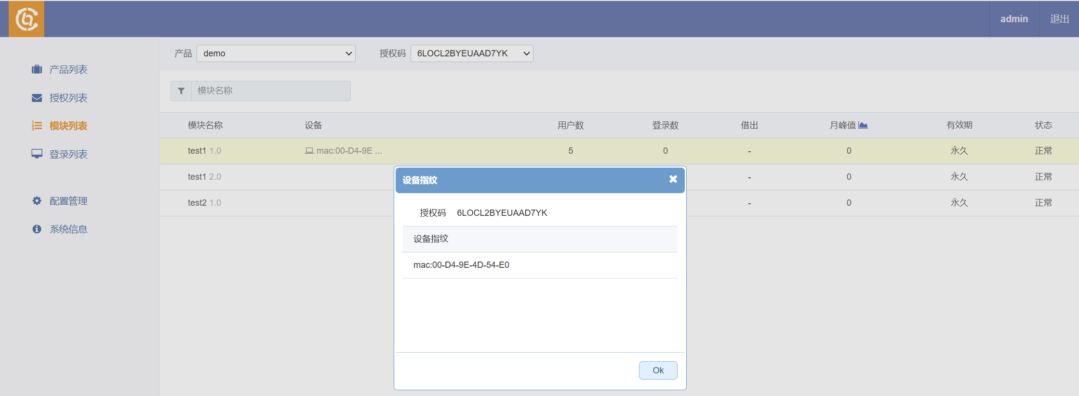Click the orange application logo
Screen dimensions: 1079x396
27,19
